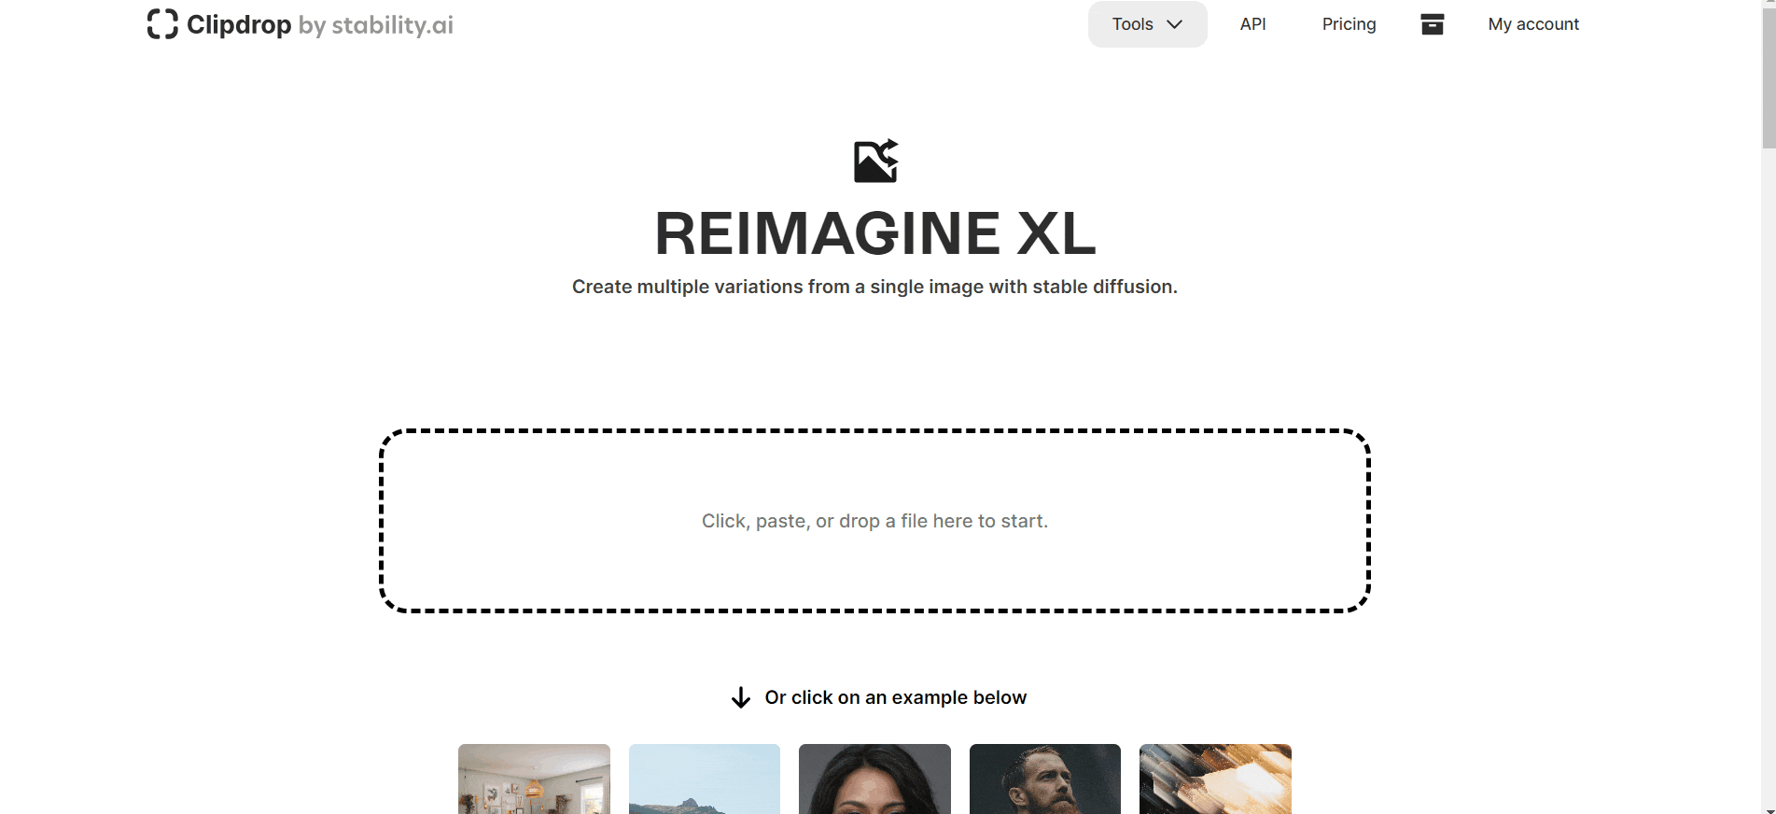The width and height of the screenshot is (1776, 814).
Task: Select the glowing abstract lights example
Action: tap(1215, 779)
